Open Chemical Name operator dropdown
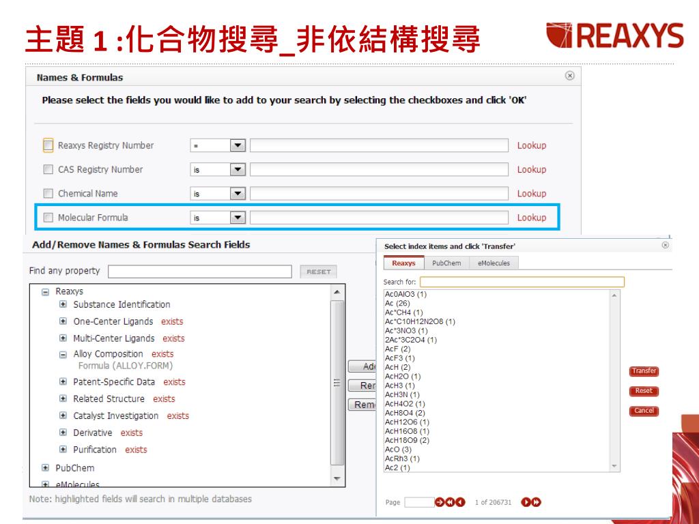The width and height of the screenshot is (699, 524). click(238, 193)
